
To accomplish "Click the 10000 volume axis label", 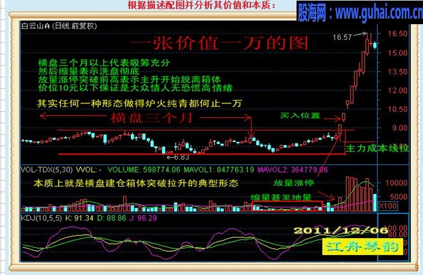I will pos(396,183).
